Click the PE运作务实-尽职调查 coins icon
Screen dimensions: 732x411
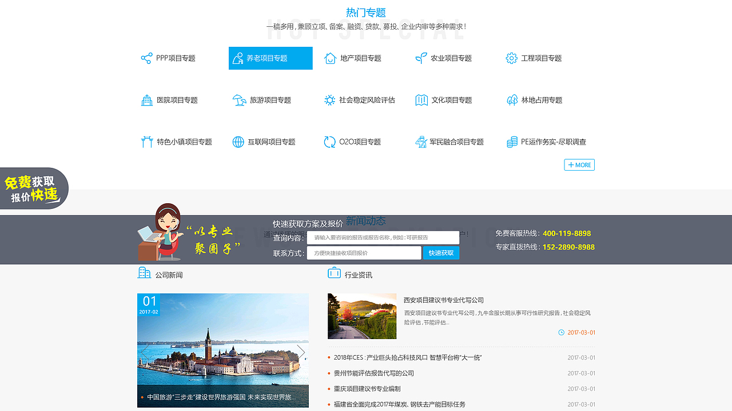[512, 142]
